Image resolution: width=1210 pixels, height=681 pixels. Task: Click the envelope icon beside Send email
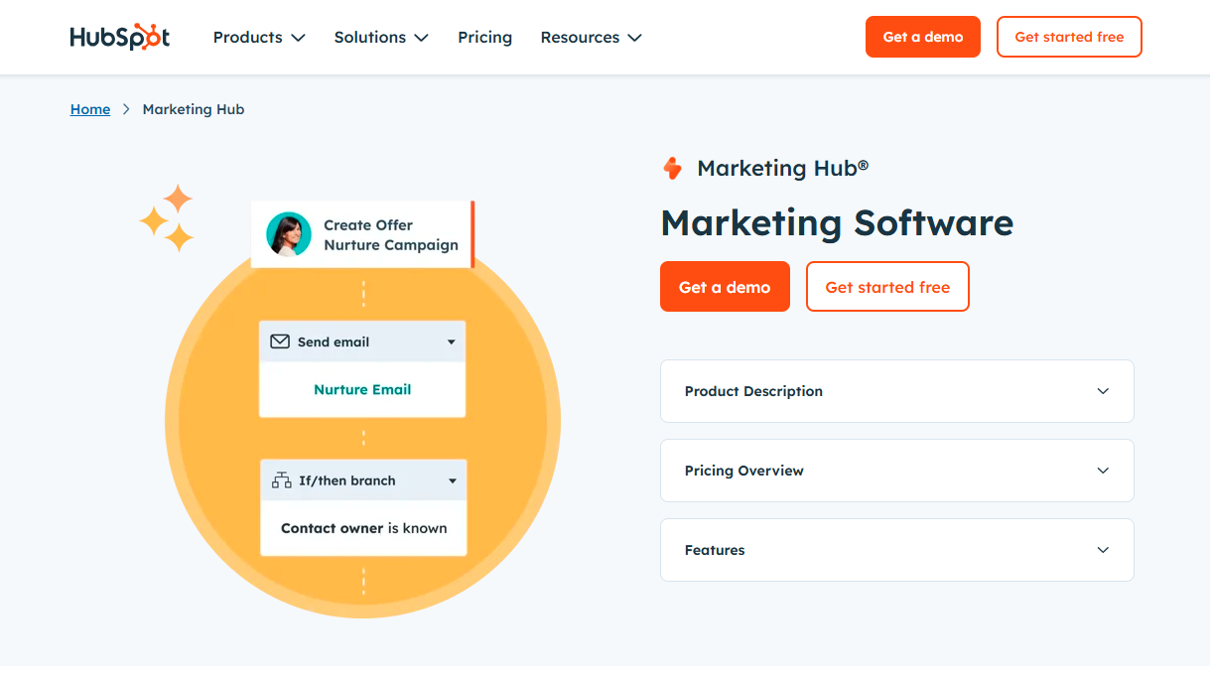[281, 341]
